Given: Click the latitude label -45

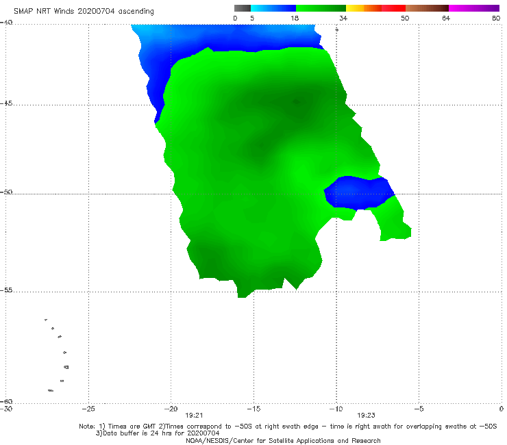Looking at the screenshot, I should pos(6,103).
